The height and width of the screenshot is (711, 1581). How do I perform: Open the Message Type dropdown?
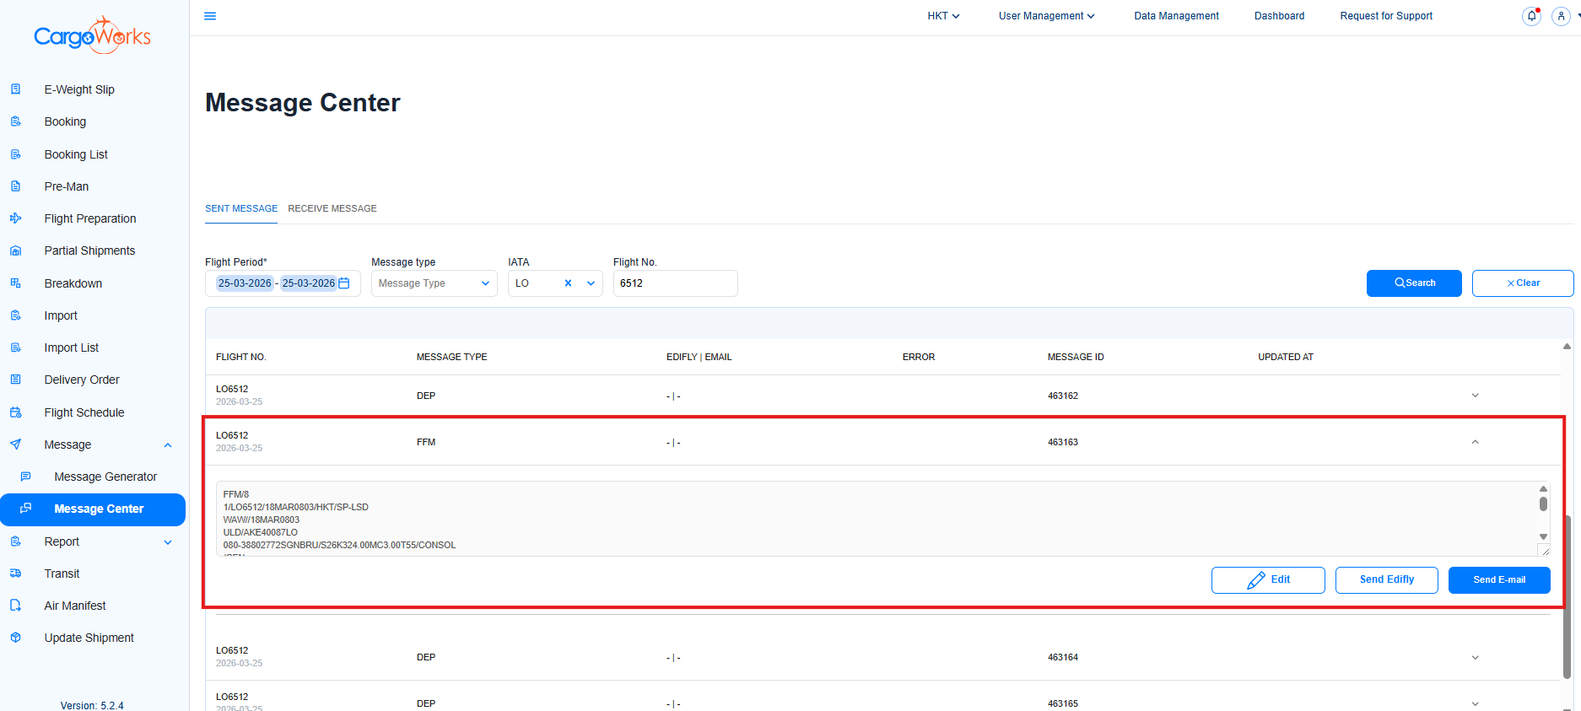point(434,283)
